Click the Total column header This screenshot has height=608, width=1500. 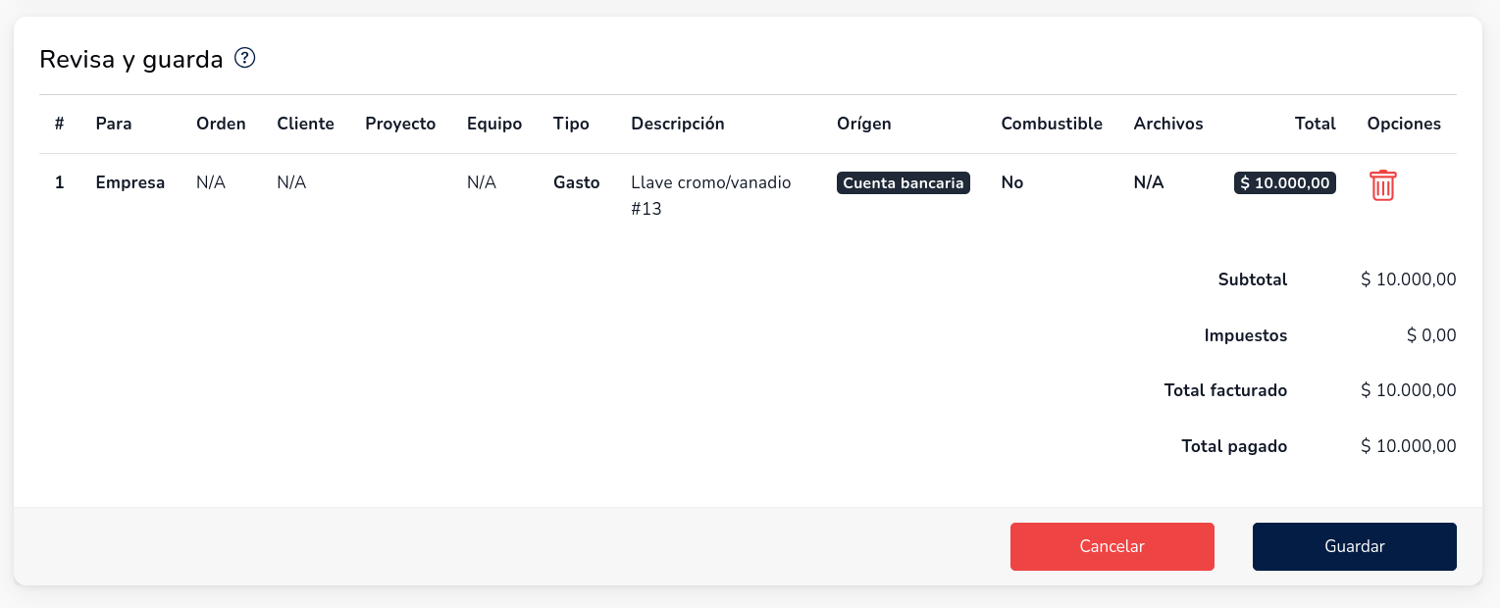tap(1315, 124)
